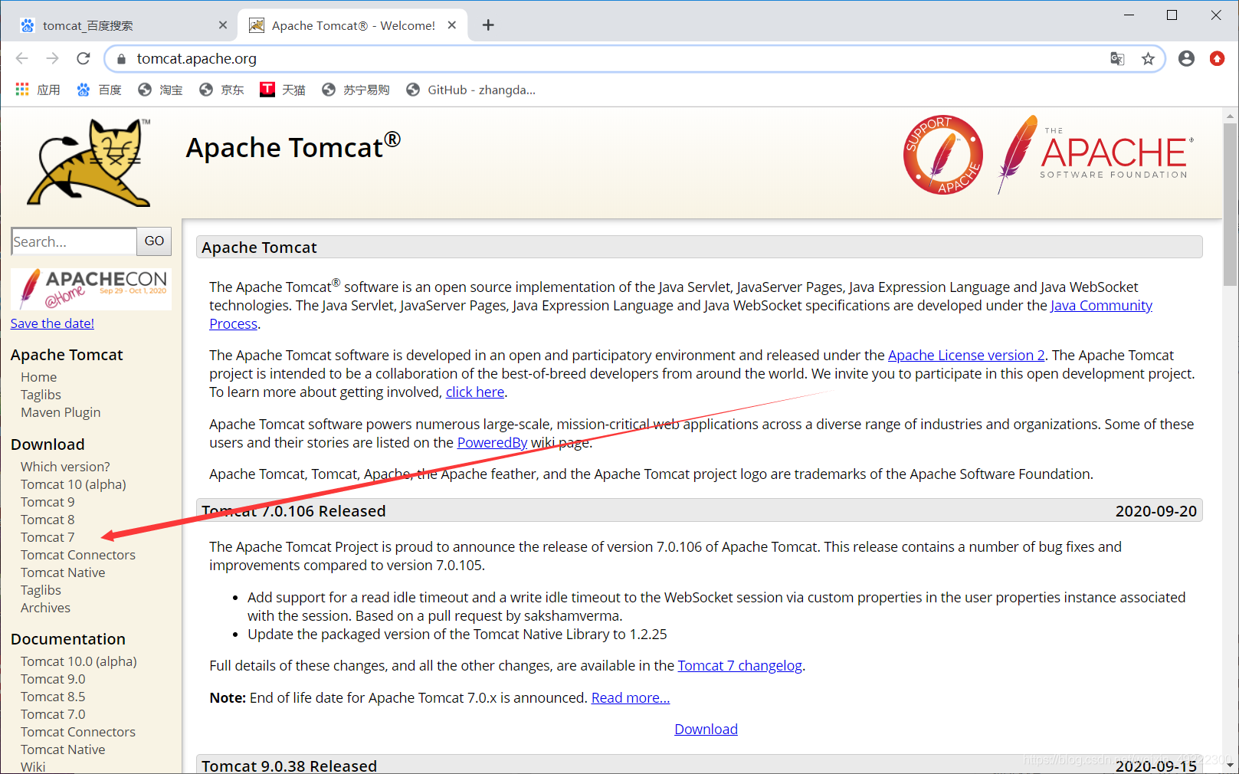1239x774 pixels.
Task: Click the vertical scrollbar down arrow
Action: 1231,766
